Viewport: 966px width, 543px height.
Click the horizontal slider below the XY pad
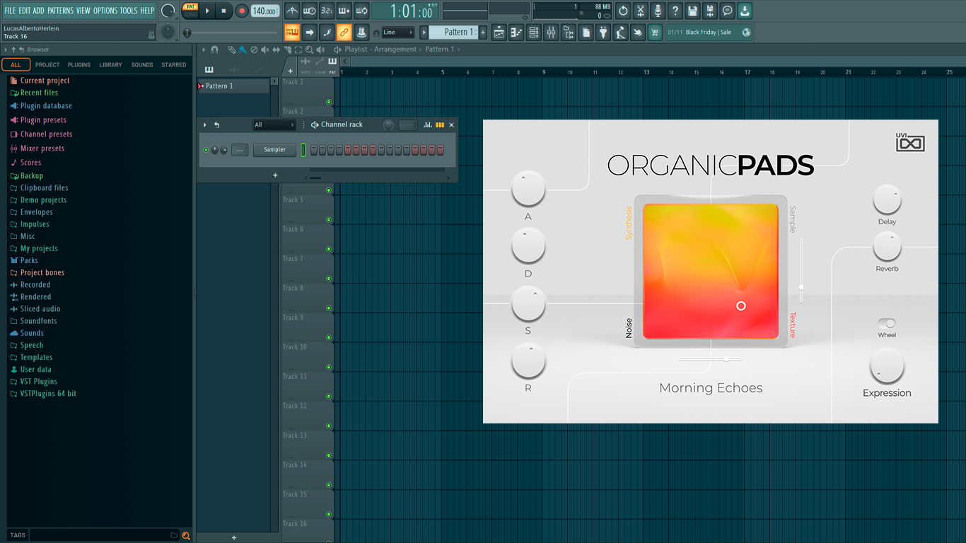(711, 359)
